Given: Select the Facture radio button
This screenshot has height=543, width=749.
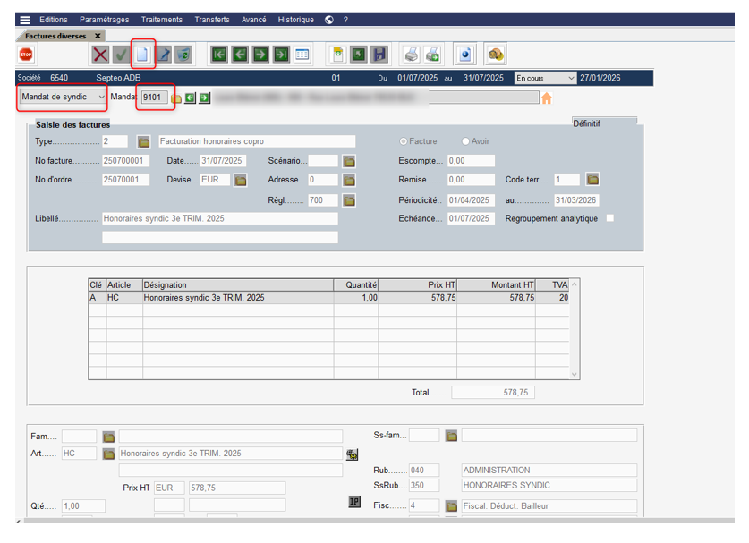Looking at the screenshot, I should tap(404, 141).
